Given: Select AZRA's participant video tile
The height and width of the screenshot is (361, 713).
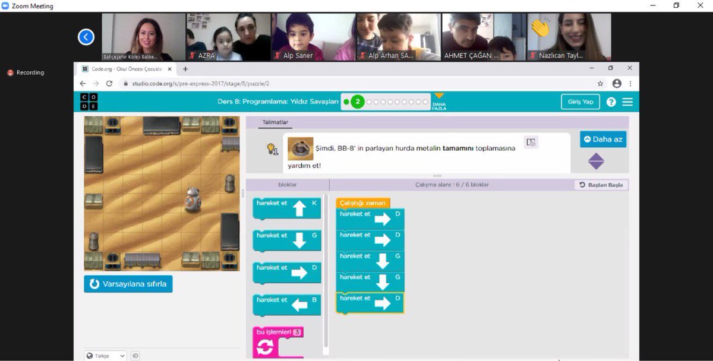Looking at the screenshot, I should [x=229, y=37].
